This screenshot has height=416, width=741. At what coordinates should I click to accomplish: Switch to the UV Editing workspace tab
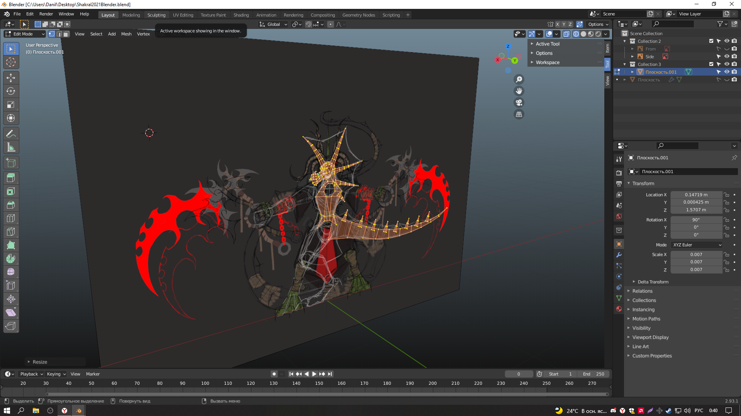(x=183, y=15)
